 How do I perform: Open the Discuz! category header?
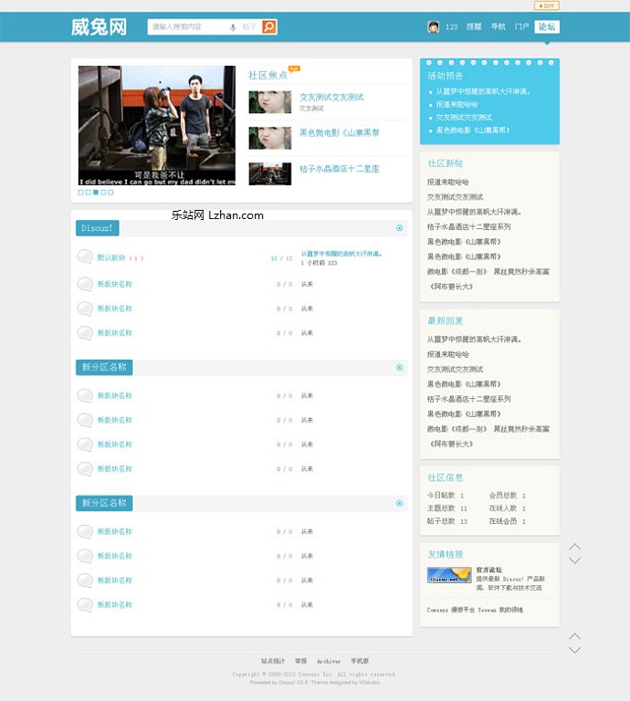click(x=98, y=228)
